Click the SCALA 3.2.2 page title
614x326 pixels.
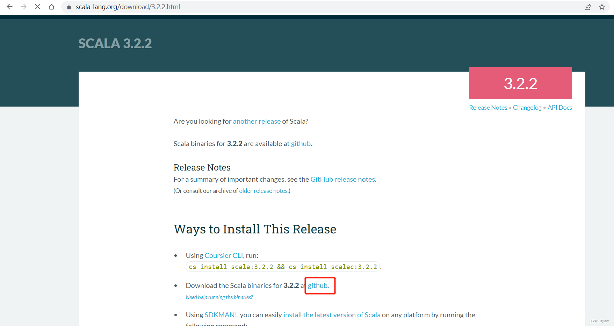tap(115, 44)
